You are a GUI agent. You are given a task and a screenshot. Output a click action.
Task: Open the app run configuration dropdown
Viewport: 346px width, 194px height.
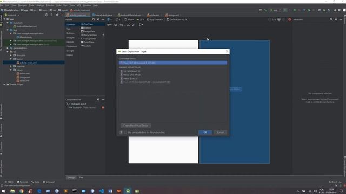point(275,10)
